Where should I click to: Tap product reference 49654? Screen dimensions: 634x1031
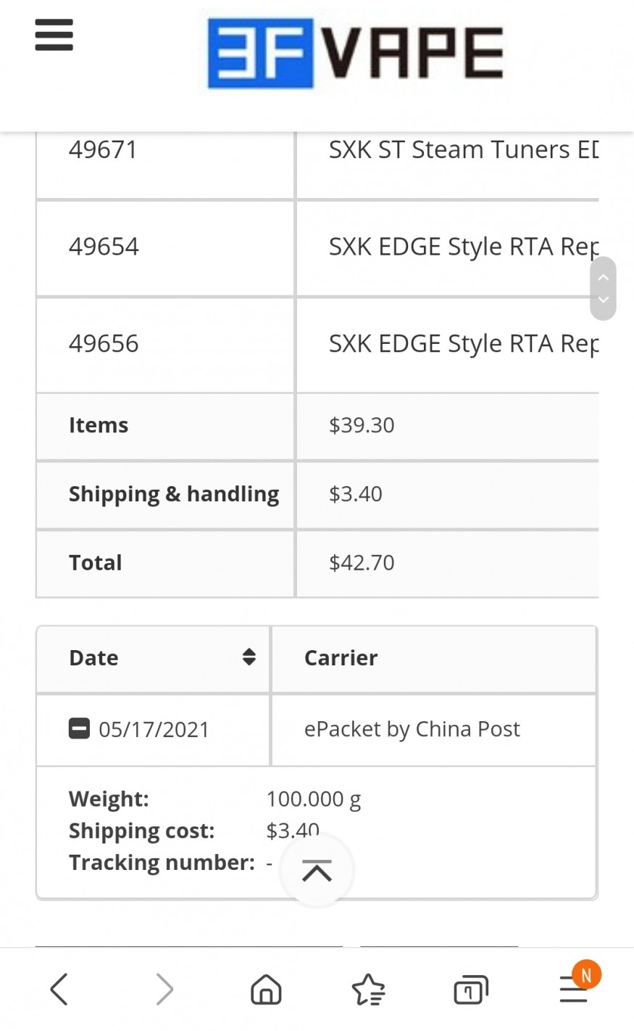(x=104, y=247)
